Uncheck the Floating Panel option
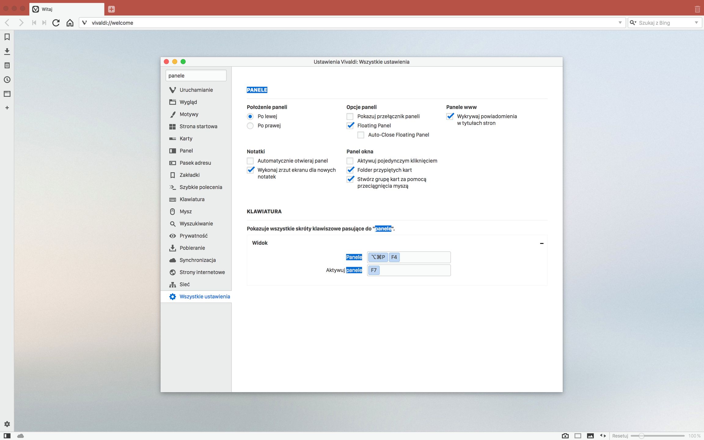704x440 pixels. [x=350, y=126]
